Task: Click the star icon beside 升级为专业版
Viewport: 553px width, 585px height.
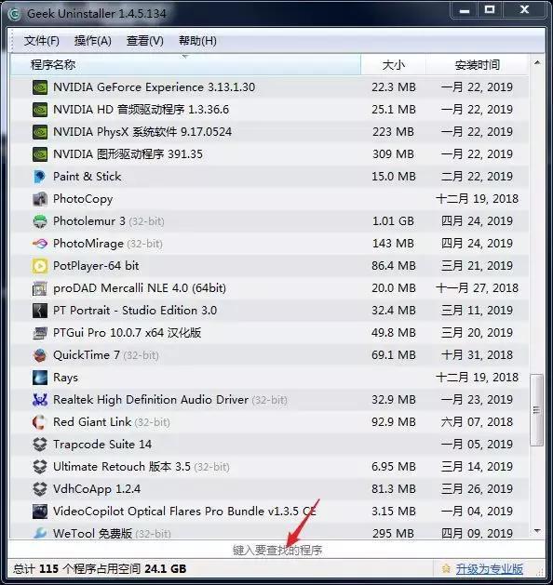Action: [445, 569]
